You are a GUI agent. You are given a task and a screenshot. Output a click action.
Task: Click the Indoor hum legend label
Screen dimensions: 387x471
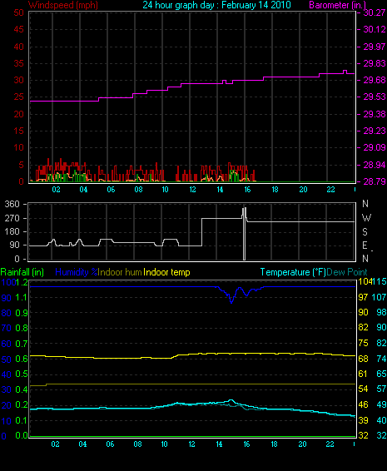pos(120,272)
